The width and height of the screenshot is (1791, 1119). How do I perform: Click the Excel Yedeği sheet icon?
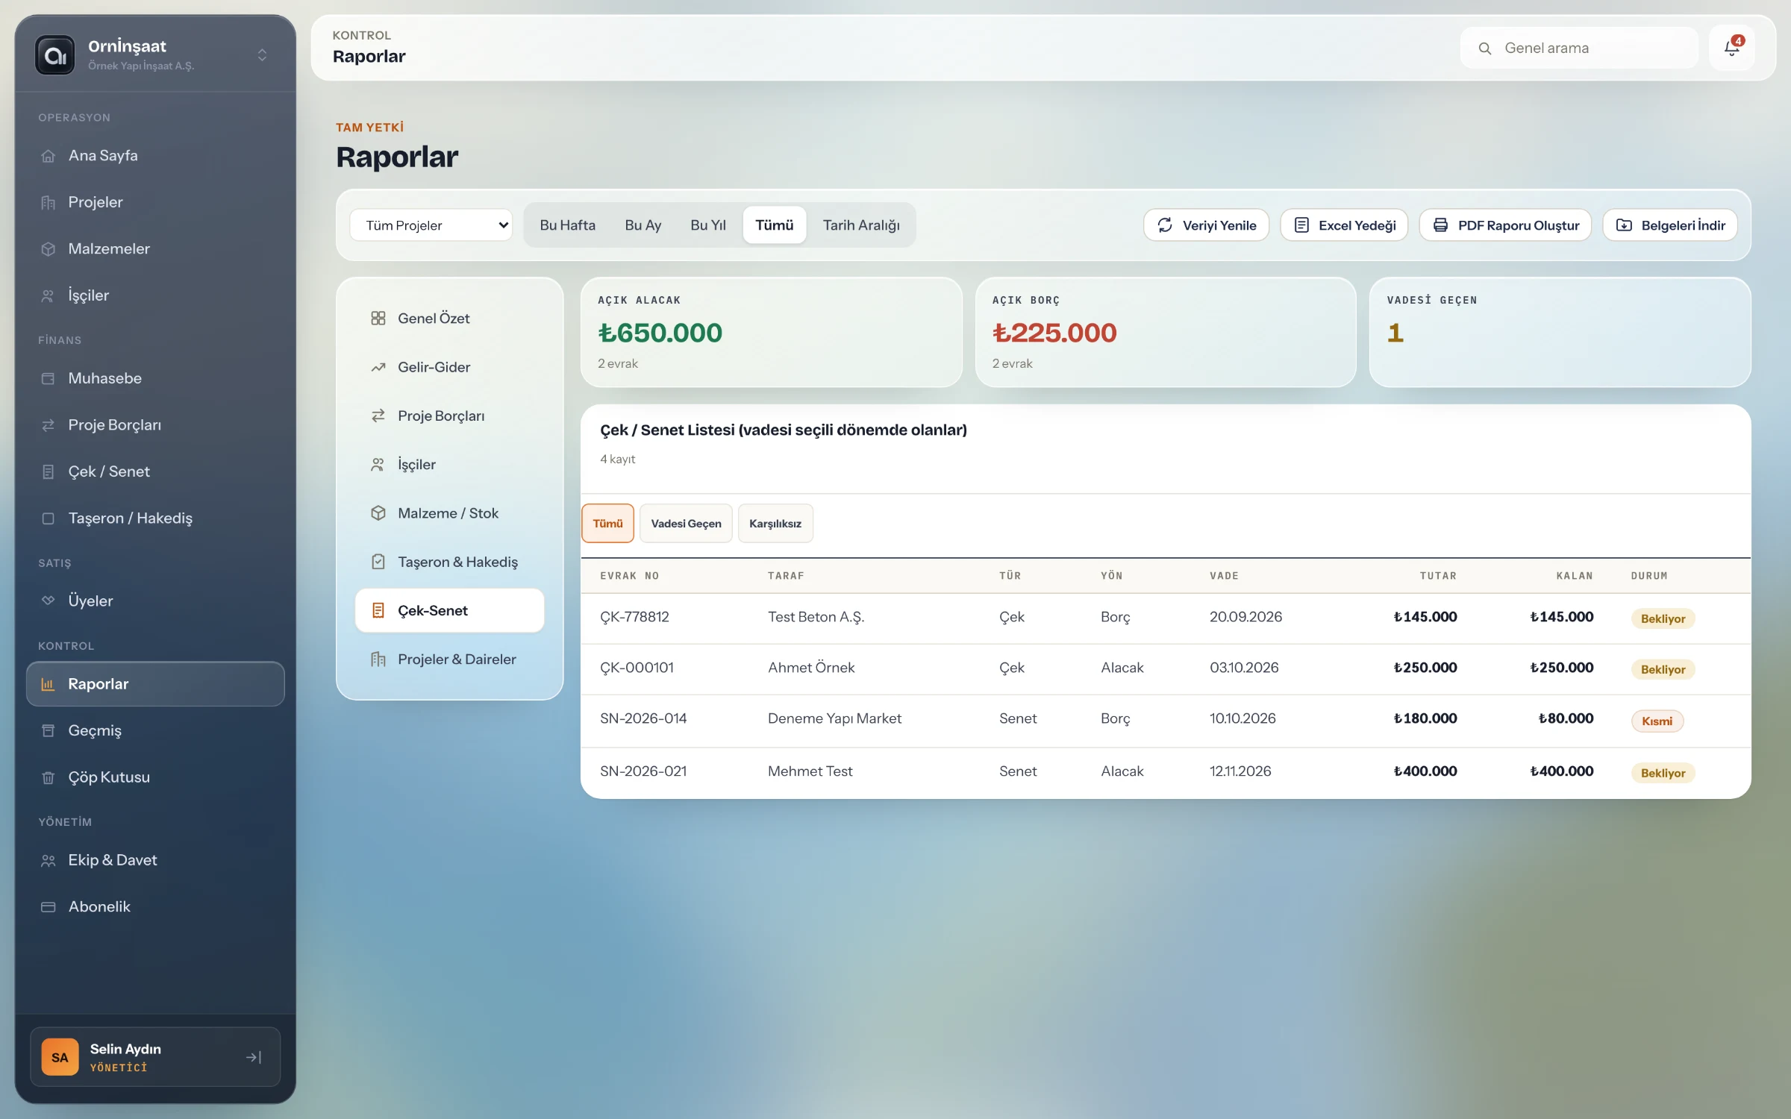[1301, 225]
